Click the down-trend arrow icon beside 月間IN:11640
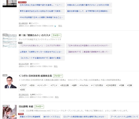This screenshot has height=119, width=139. pyautogui.click(x=55, y=26)
